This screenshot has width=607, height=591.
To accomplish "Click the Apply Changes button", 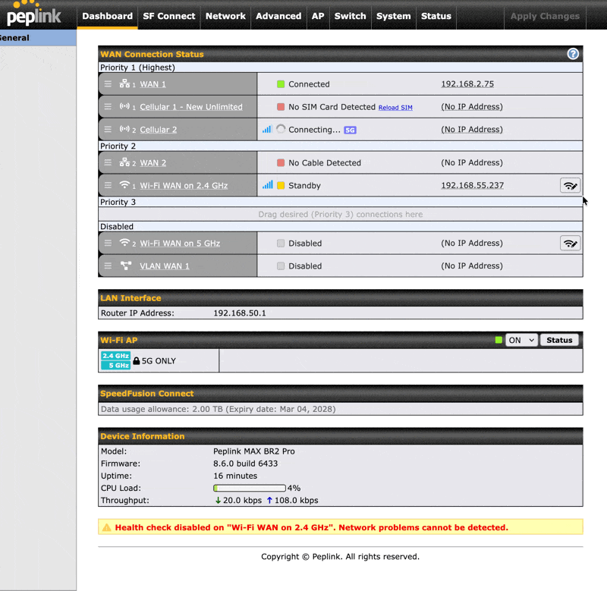I will (545, 16).
